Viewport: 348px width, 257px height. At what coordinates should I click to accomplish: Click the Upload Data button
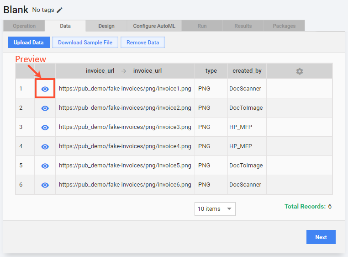29,42
